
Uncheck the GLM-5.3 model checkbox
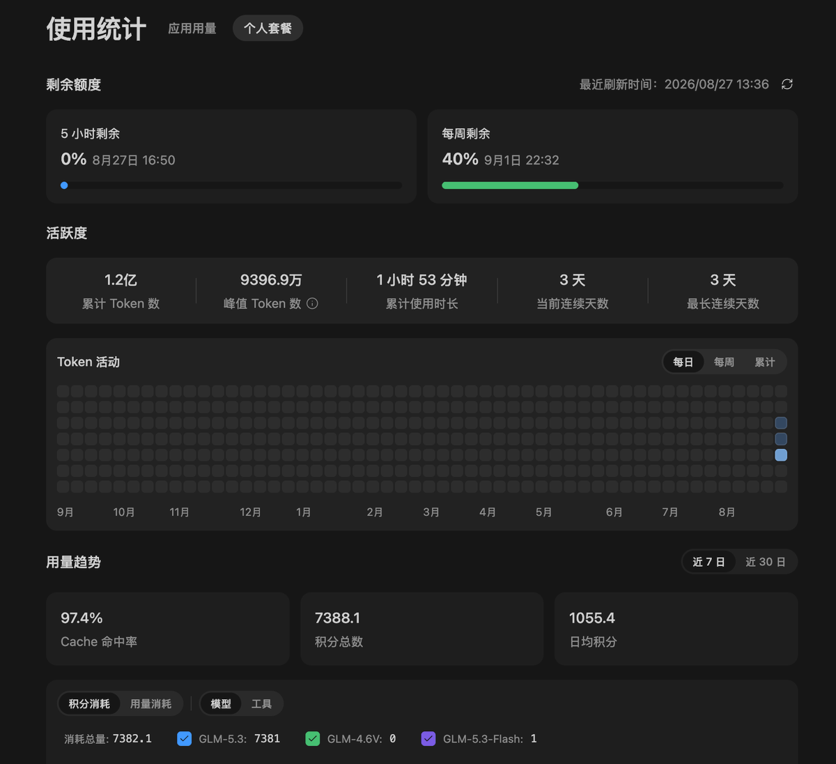click(185, 739)
